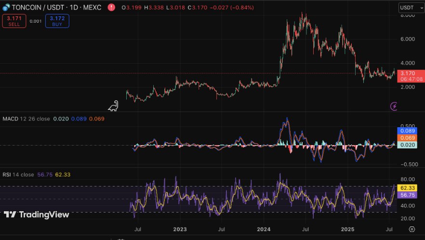The width and height of the screenshot is (425, 240).
Task: Click the Toncoin symbol logo icon
Action: (x=6, y=7)
